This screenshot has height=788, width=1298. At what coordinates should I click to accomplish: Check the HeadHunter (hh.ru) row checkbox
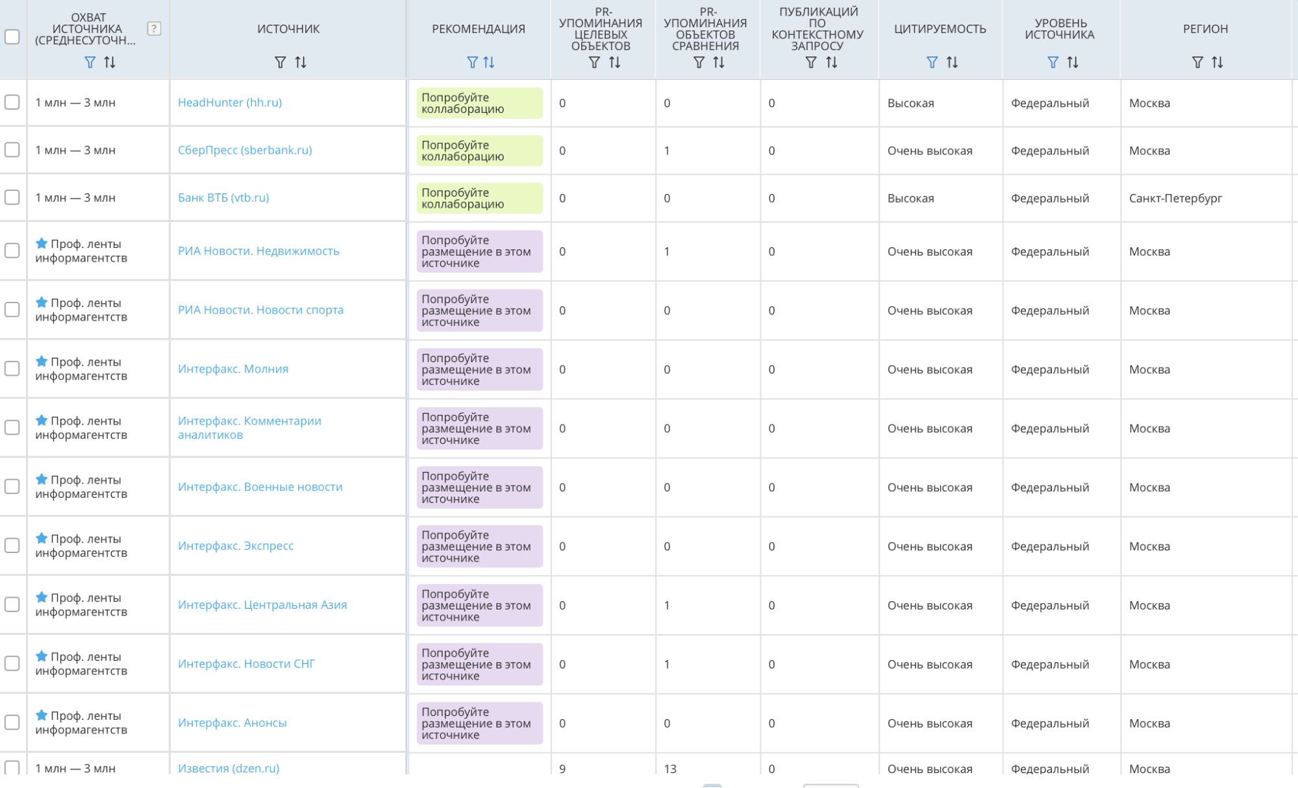tap(12, 103)
